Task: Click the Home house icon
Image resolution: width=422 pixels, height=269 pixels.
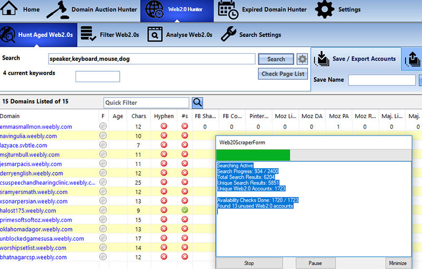Action: (11, 9)
